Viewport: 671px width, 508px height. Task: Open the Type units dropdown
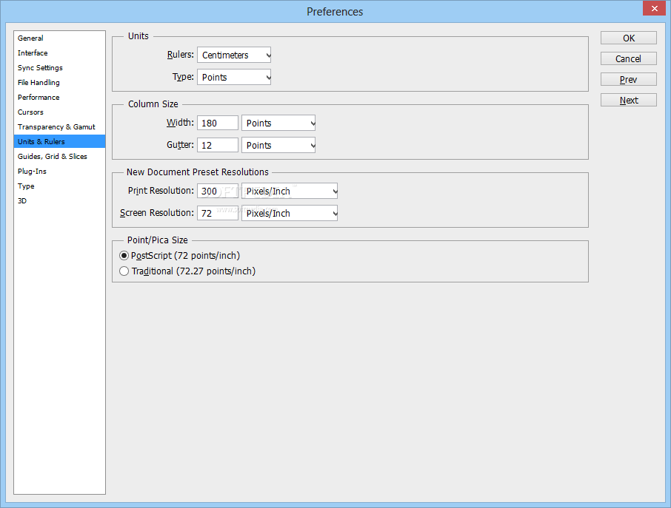coord(234,78)
